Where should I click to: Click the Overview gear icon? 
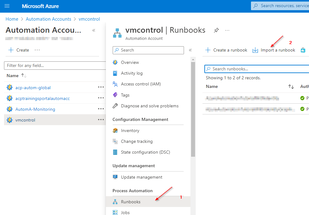[115, 62]
